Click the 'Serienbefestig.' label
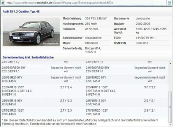Viewport: 173px width, 127px height. 73,48
